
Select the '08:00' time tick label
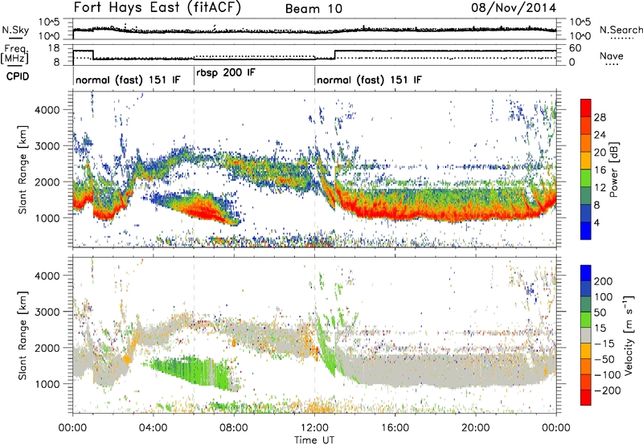click(x=234, y=428)
